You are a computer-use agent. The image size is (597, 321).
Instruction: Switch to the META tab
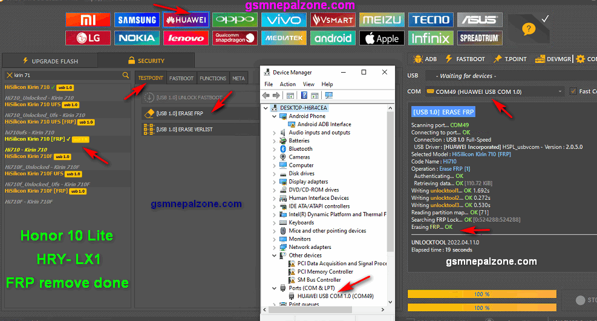tap(239, 78)
